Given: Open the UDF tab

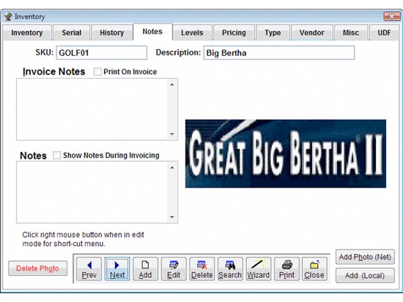Looking at the screenshot, I should tap(384, 33).
